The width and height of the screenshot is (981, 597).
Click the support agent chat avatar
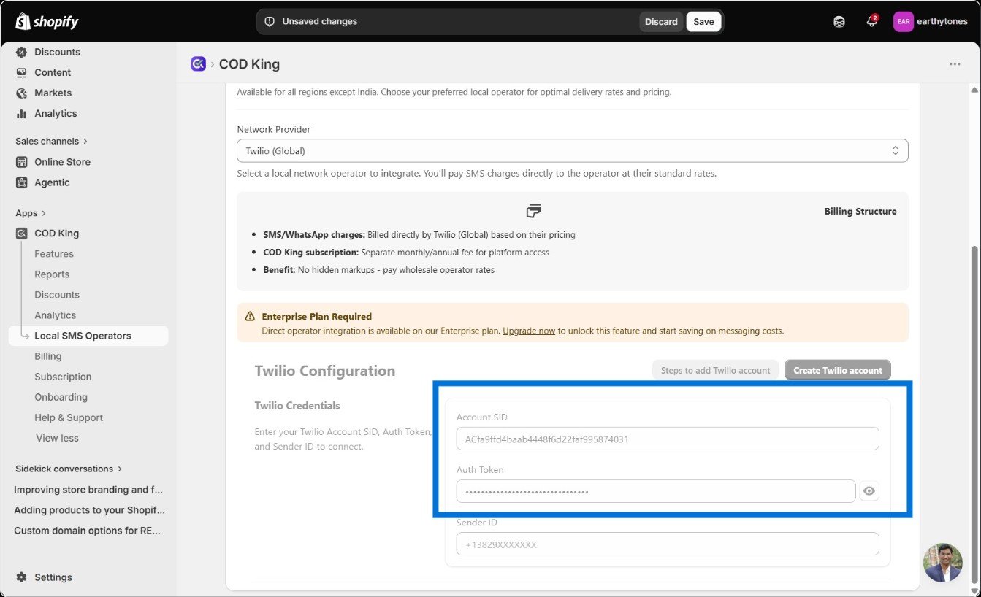pos(943,563)
